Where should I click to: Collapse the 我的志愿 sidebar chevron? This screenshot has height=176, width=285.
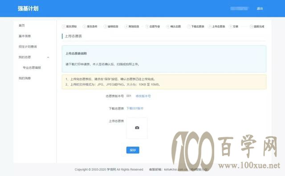[x=48, y=57]
